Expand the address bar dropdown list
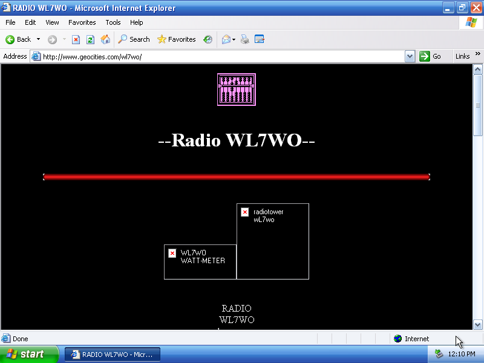This screenshot has height=363, width=484. click(x=410, y=56)
